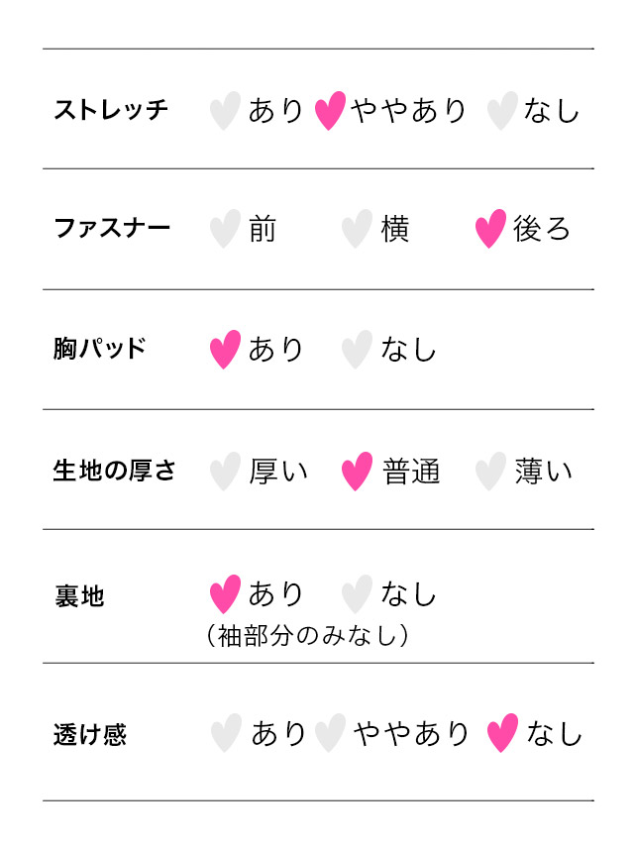
Task: Click the 生地の厚さ row label
Action: point(114,472)
